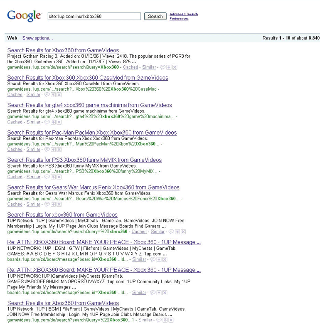Open Preferences link
This screenshot has width=320, height=323.
[x=179, y=19]
